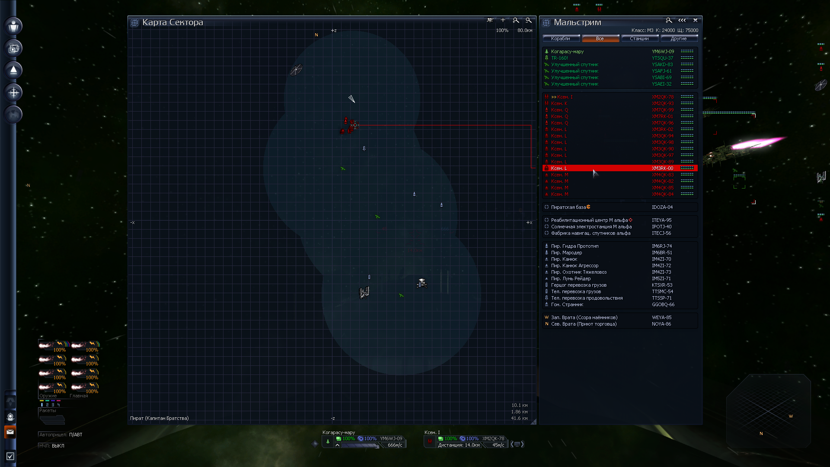830x467 pixels.
Task: Click the player ship speed bar
Action: (360, 445)
